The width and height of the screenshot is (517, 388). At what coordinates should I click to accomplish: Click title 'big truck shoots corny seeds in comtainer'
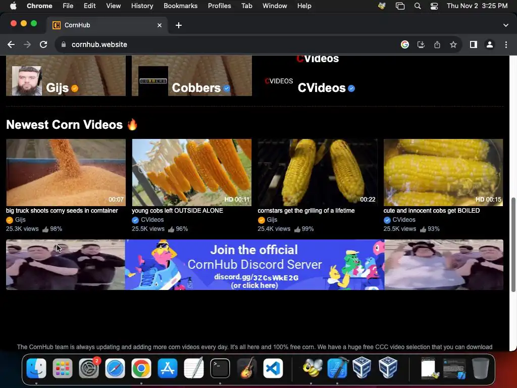pos(62,211)
